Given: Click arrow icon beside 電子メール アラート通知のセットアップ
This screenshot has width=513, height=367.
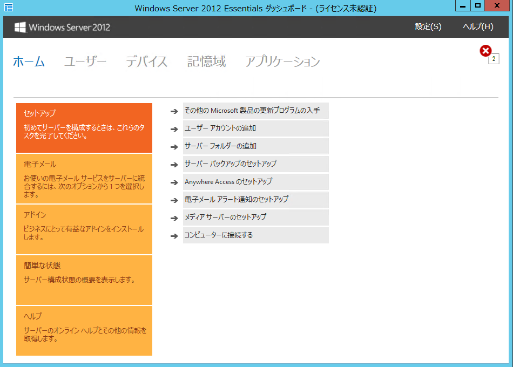Looking at the screenshot, I should tap(174, 201).
